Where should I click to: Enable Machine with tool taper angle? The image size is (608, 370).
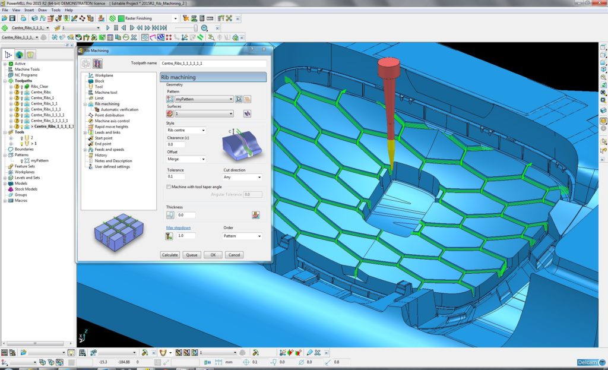point(169,186)
